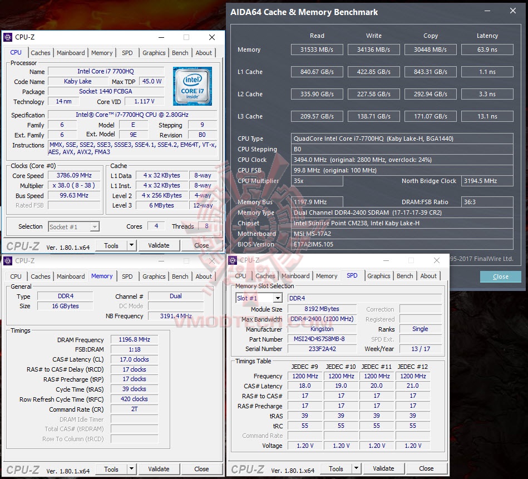528x479 pixels.
Task: Click Validate button in SPD CPU-Z window
Action: coord(383,468)
